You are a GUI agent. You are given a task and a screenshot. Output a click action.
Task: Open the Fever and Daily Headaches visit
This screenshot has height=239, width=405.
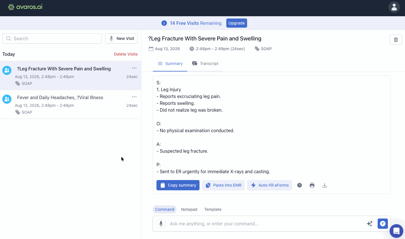(70, 104)
